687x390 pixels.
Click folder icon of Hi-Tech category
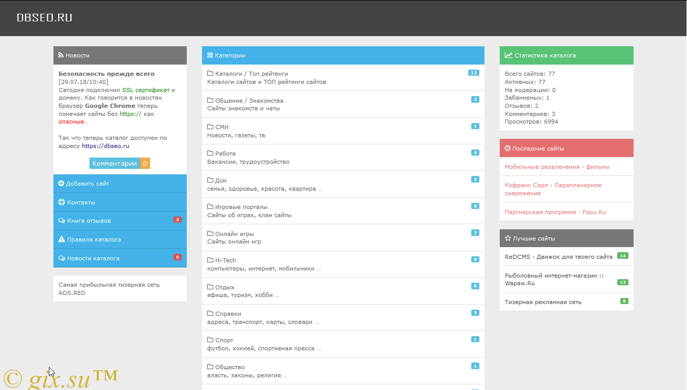pos(210,260)
